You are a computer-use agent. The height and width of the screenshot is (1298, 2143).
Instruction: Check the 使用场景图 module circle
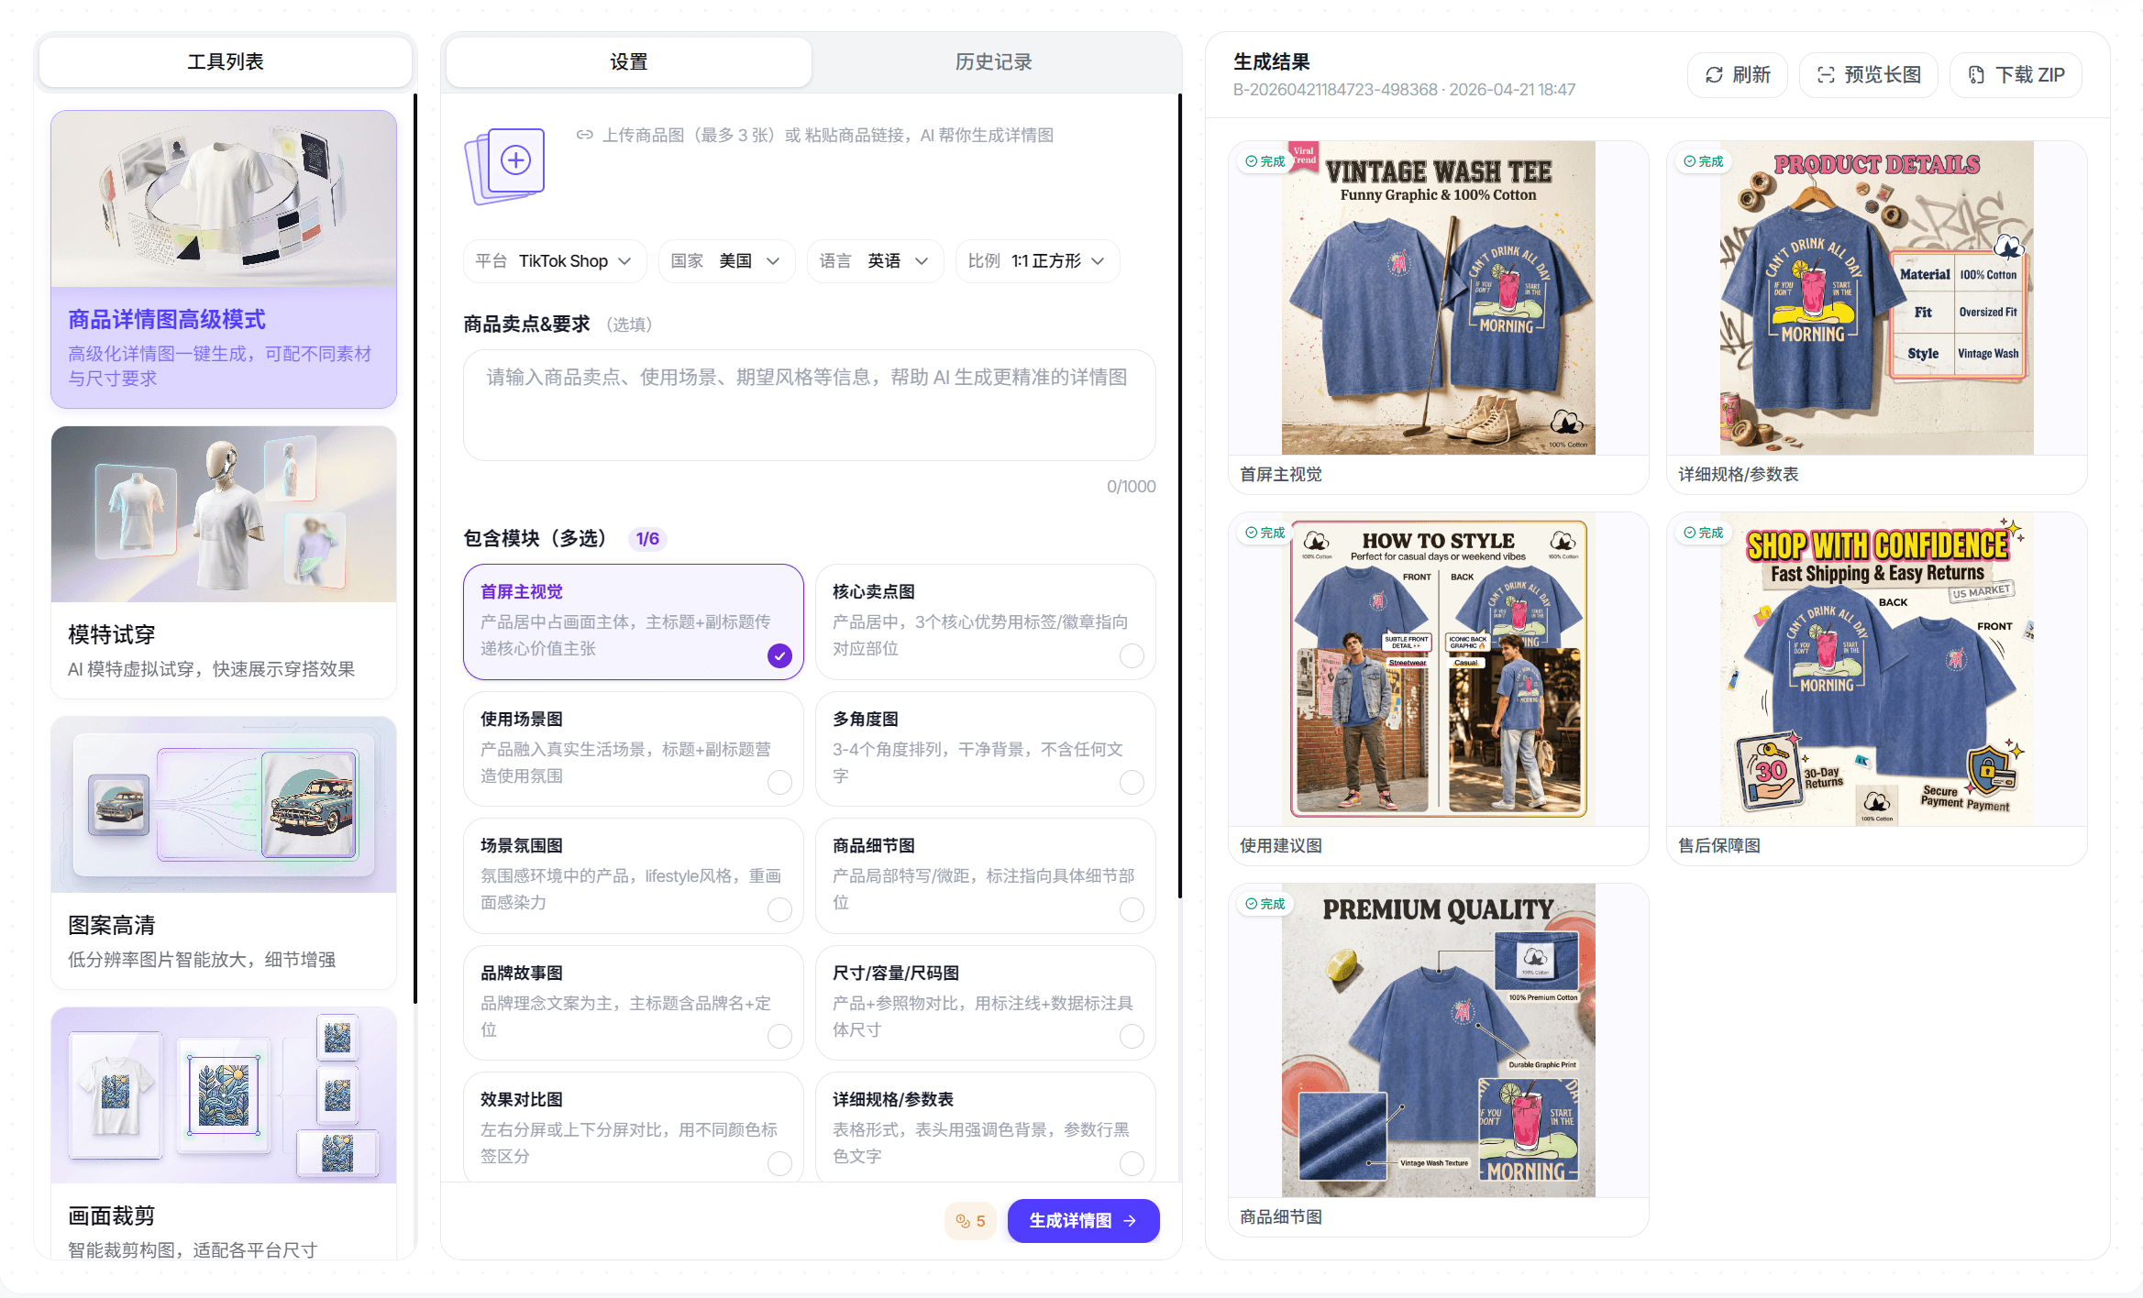pyautogui.click(x=779, y=782)
